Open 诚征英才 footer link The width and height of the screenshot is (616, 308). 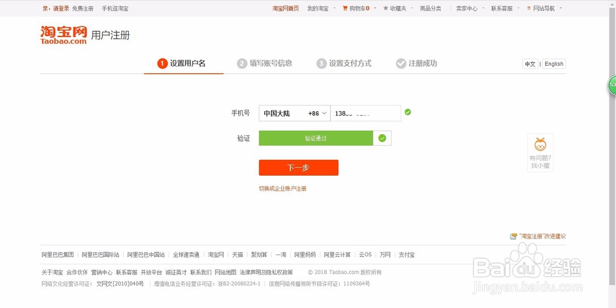tap(176, 272)
